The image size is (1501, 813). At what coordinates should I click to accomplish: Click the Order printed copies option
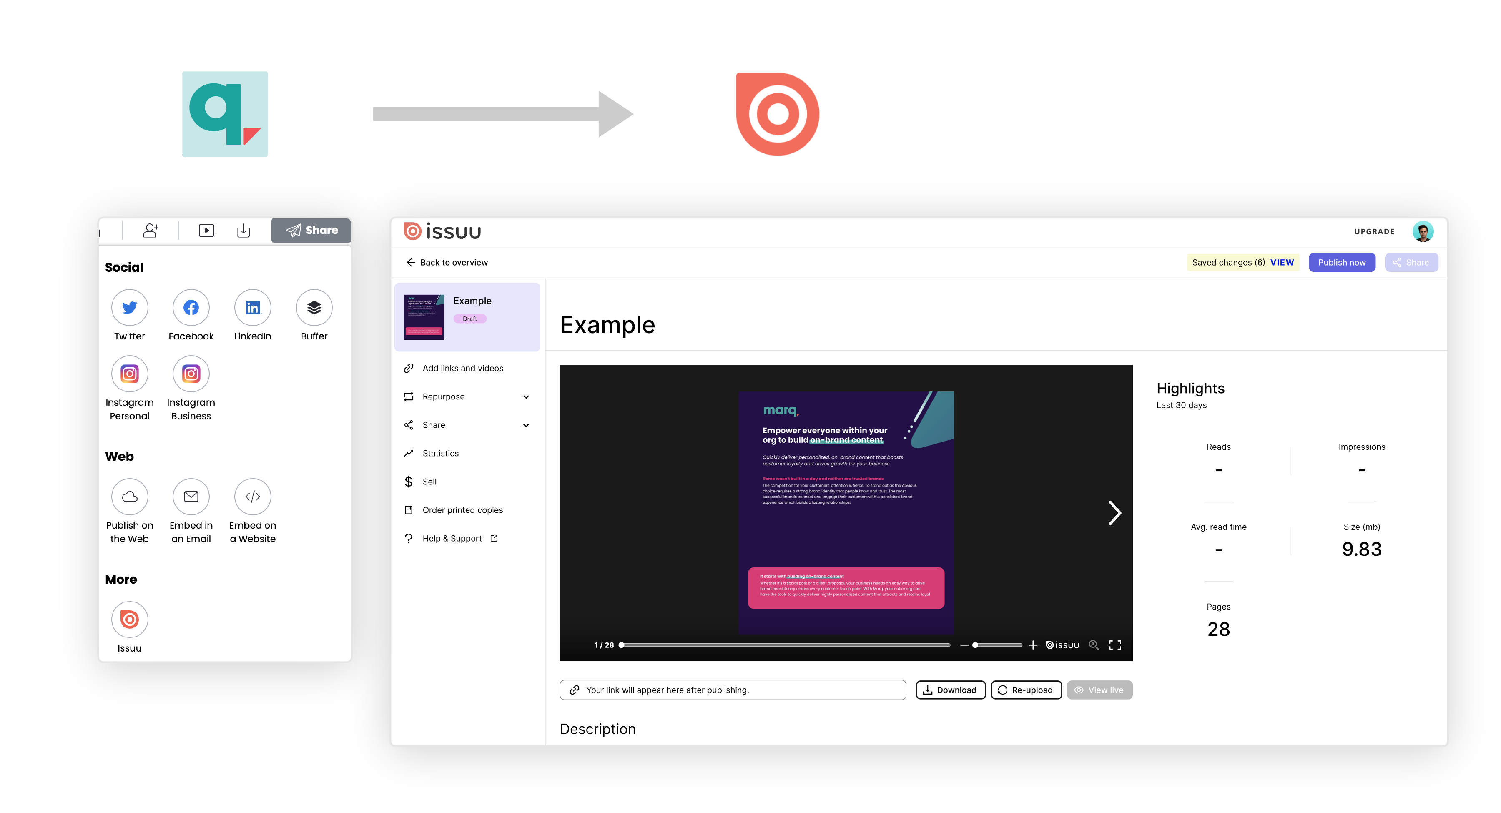click(x=462, y=509)
